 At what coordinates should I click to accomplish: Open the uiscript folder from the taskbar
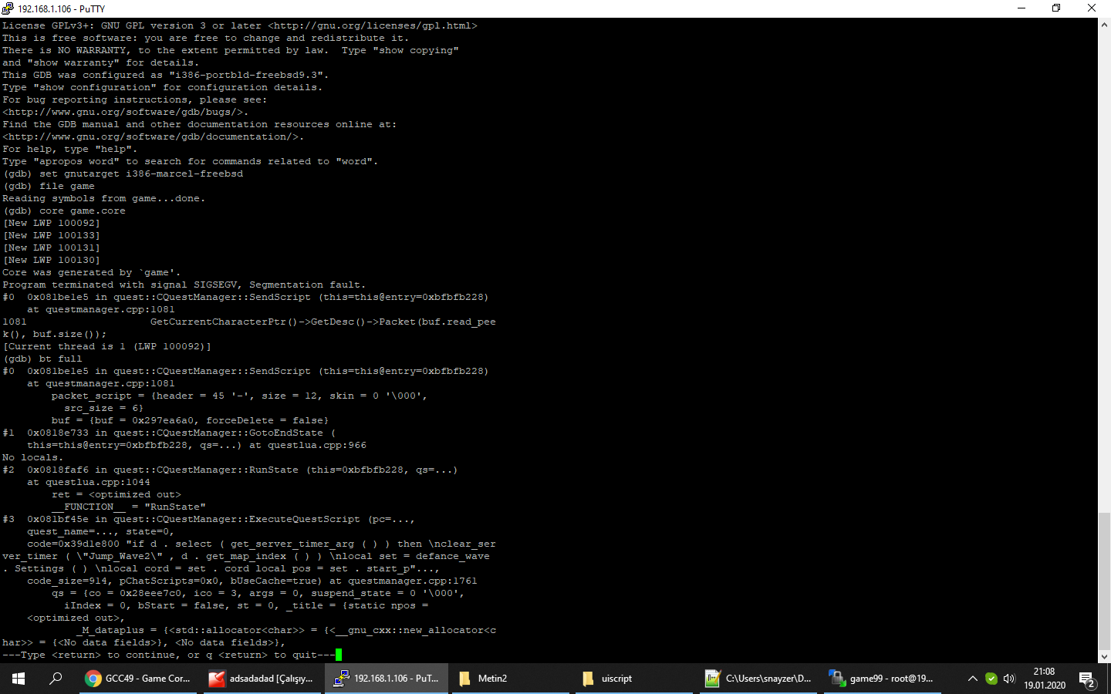click(635, 679)
